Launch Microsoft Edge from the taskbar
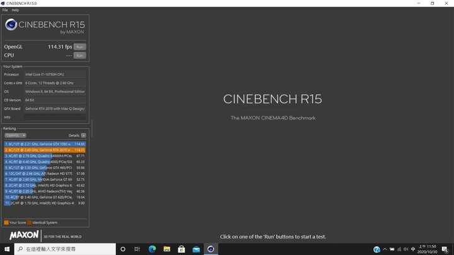Screen dimensions: 454x255 (152, 249)
